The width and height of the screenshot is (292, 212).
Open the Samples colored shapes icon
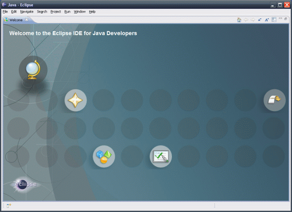103,156
